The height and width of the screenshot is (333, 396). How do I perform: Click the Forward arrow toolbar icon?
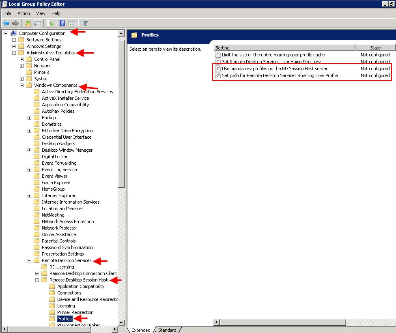click(x=15, y=24)
